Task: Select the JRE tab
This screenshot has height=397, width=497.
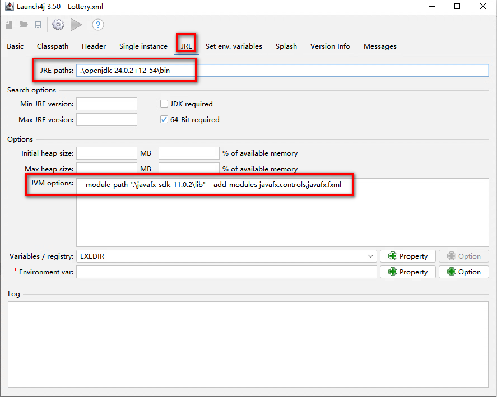Action: click(187, 46)
